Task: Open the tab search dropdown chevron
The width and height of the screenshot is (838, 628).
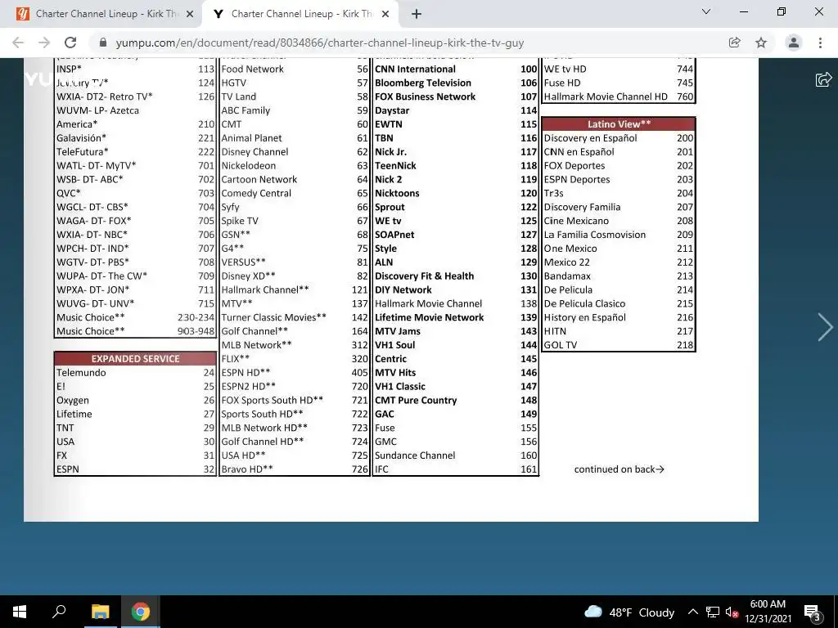Action: 706,11
